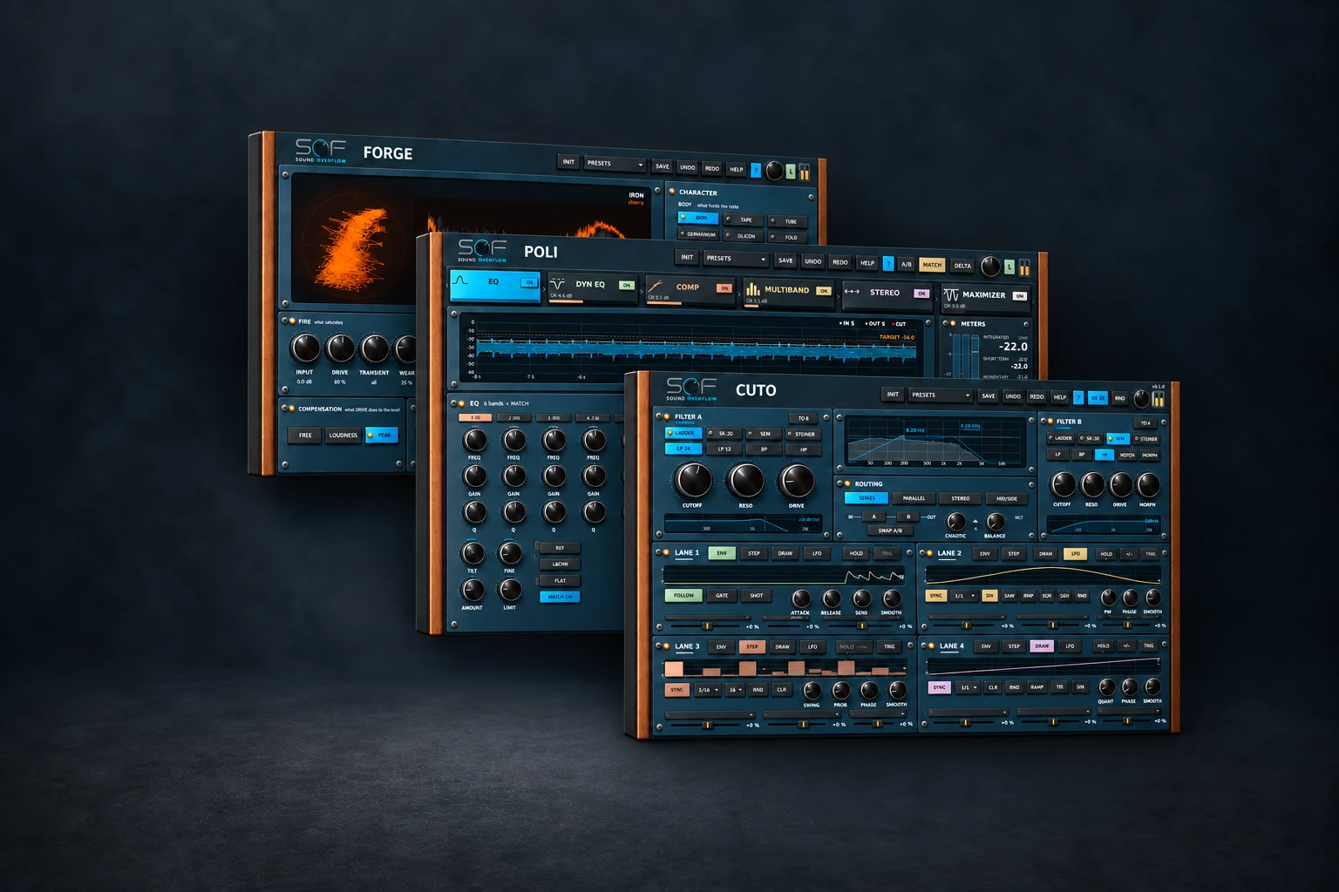Select the STEP mode tab in Lane 1
This screenshot has height=892, width=1339.
(754, 553)
